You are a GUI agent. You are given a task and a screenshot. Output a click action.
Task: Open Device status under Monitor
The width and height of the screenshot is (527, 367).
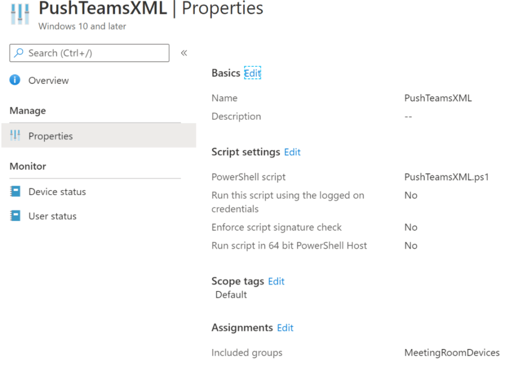(x=57, y=191)
